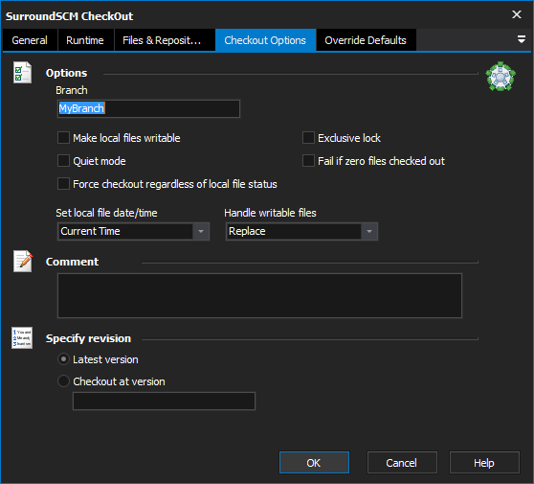Click the Branch field containing MyBranch
The image size is (534, 484).
[x=149, y=108]
